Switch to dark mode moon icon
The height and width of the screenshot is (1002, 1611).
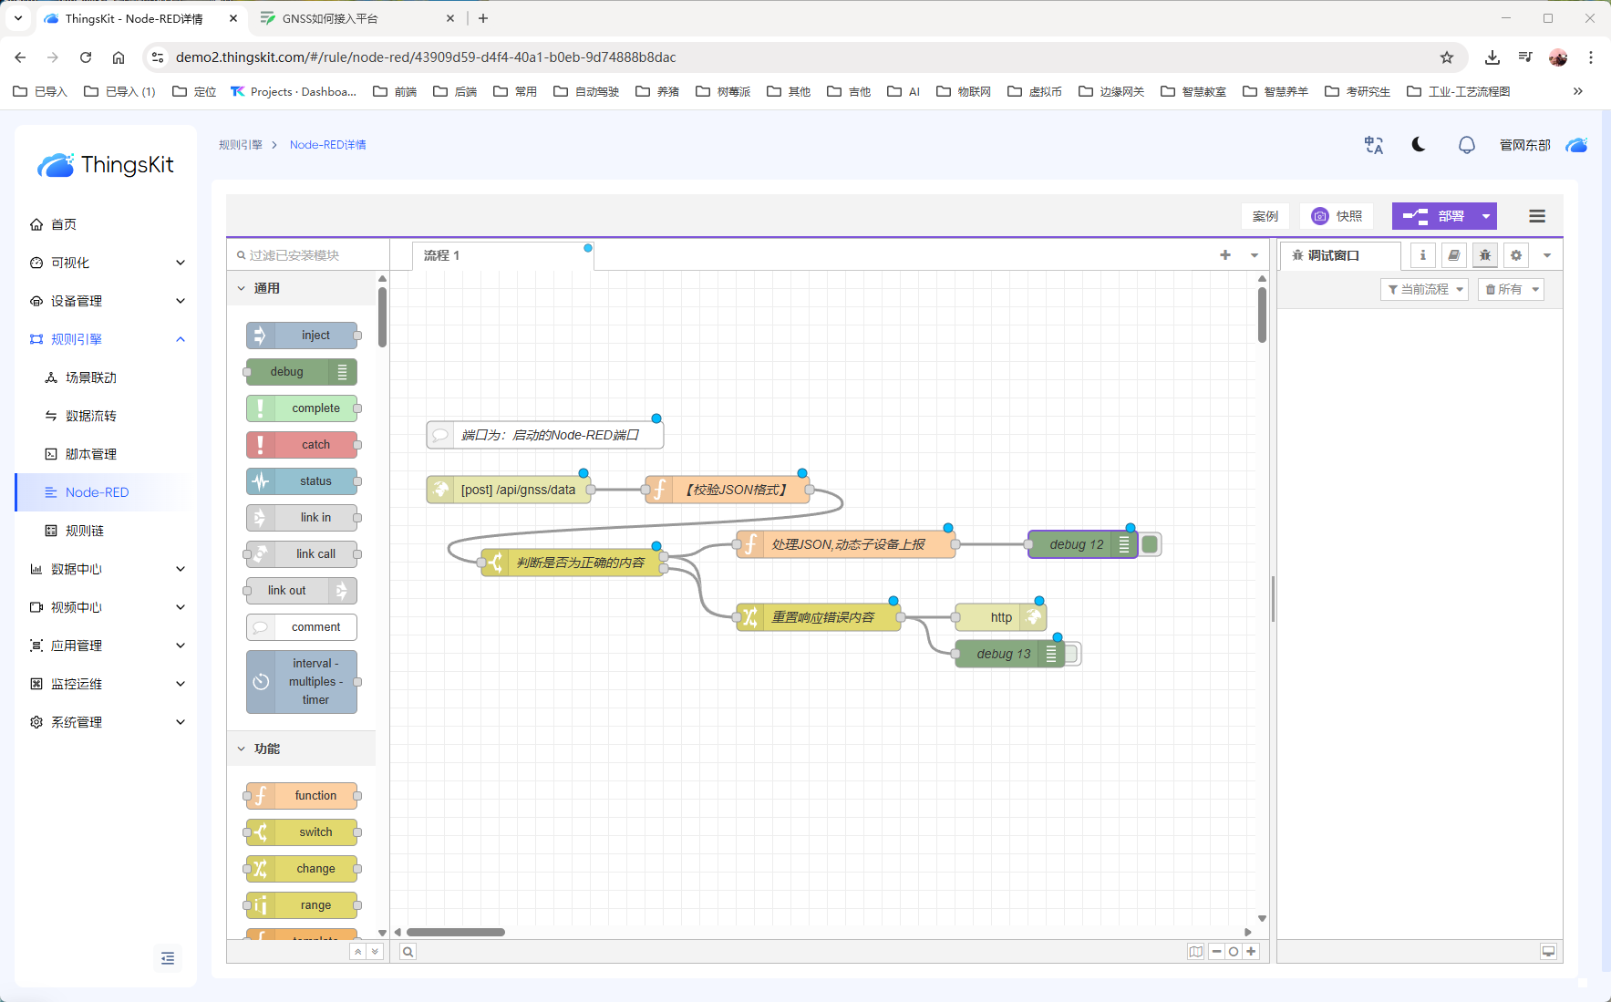tap(1418, 145)
